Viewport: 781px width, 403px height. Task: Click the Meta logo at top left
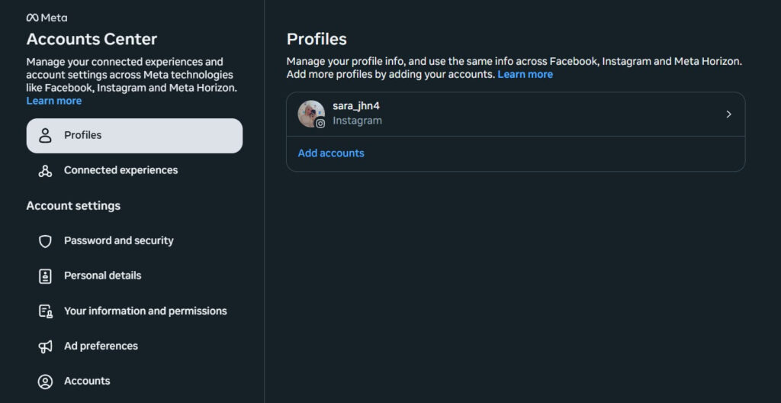tap(47, 18)
